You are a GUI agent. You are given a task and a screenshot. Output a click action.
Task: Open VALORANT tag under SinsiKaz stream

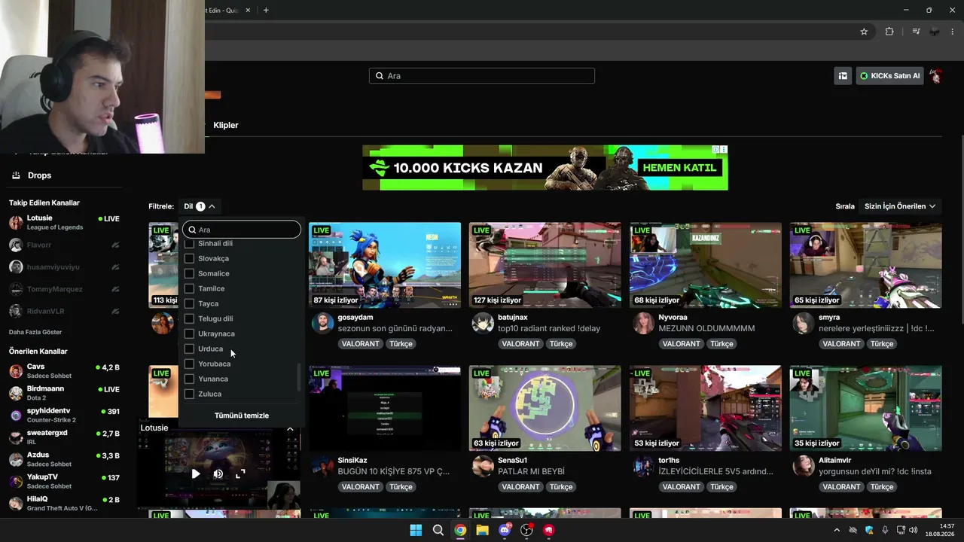point(361,487)
